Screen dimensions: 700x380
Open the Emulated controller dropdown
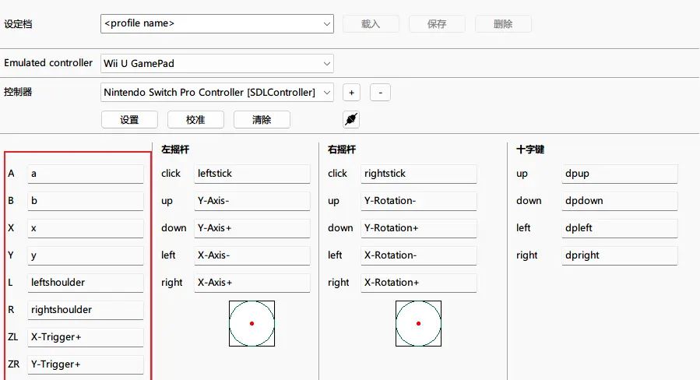[x=217, y=63]
